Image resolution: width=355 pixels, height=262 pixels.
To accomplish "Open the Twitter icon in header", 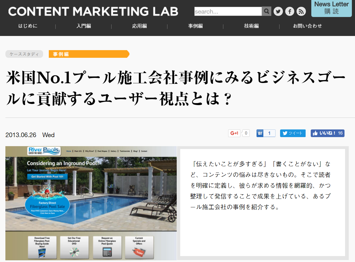I will [x=278, y=12].
